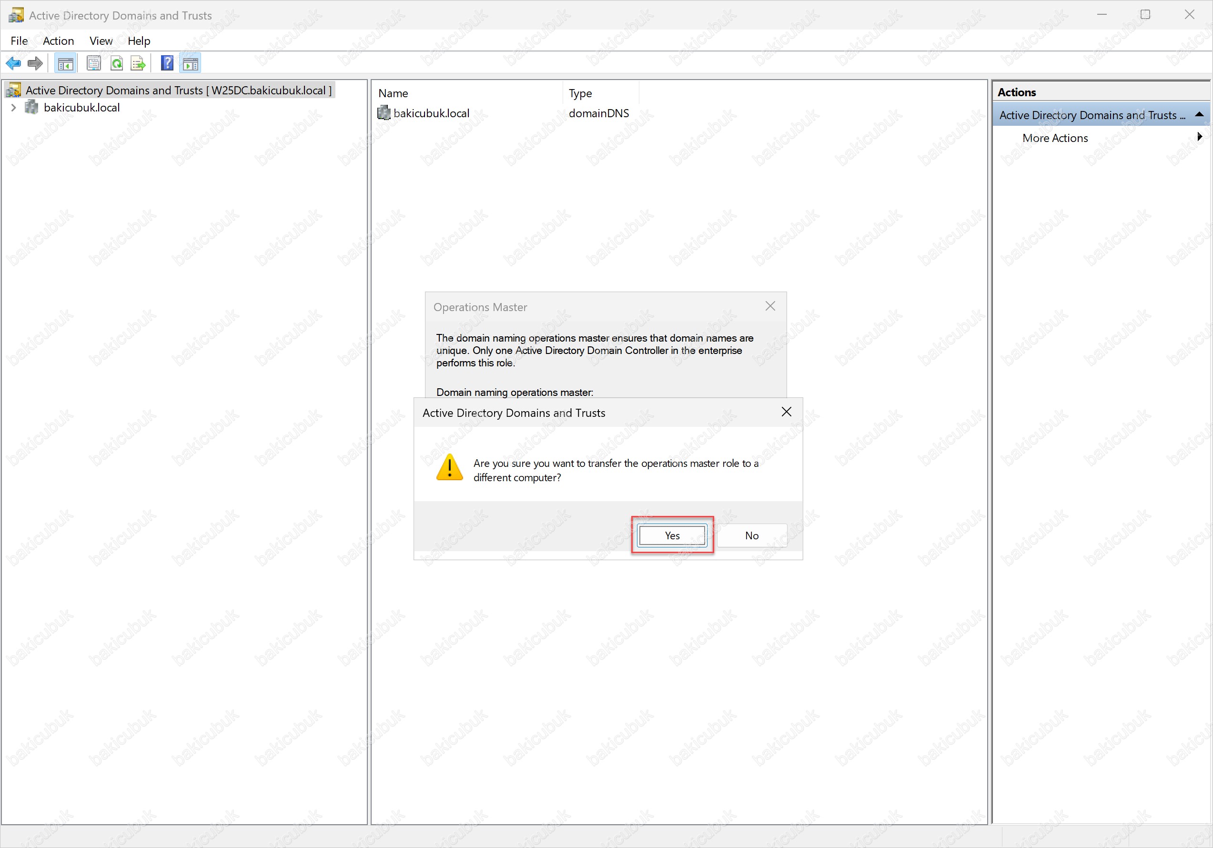Viewport: 1213px width, 848px height.
Task: Click the blue Back arrow in toolbar
Action: pos(13,63)
